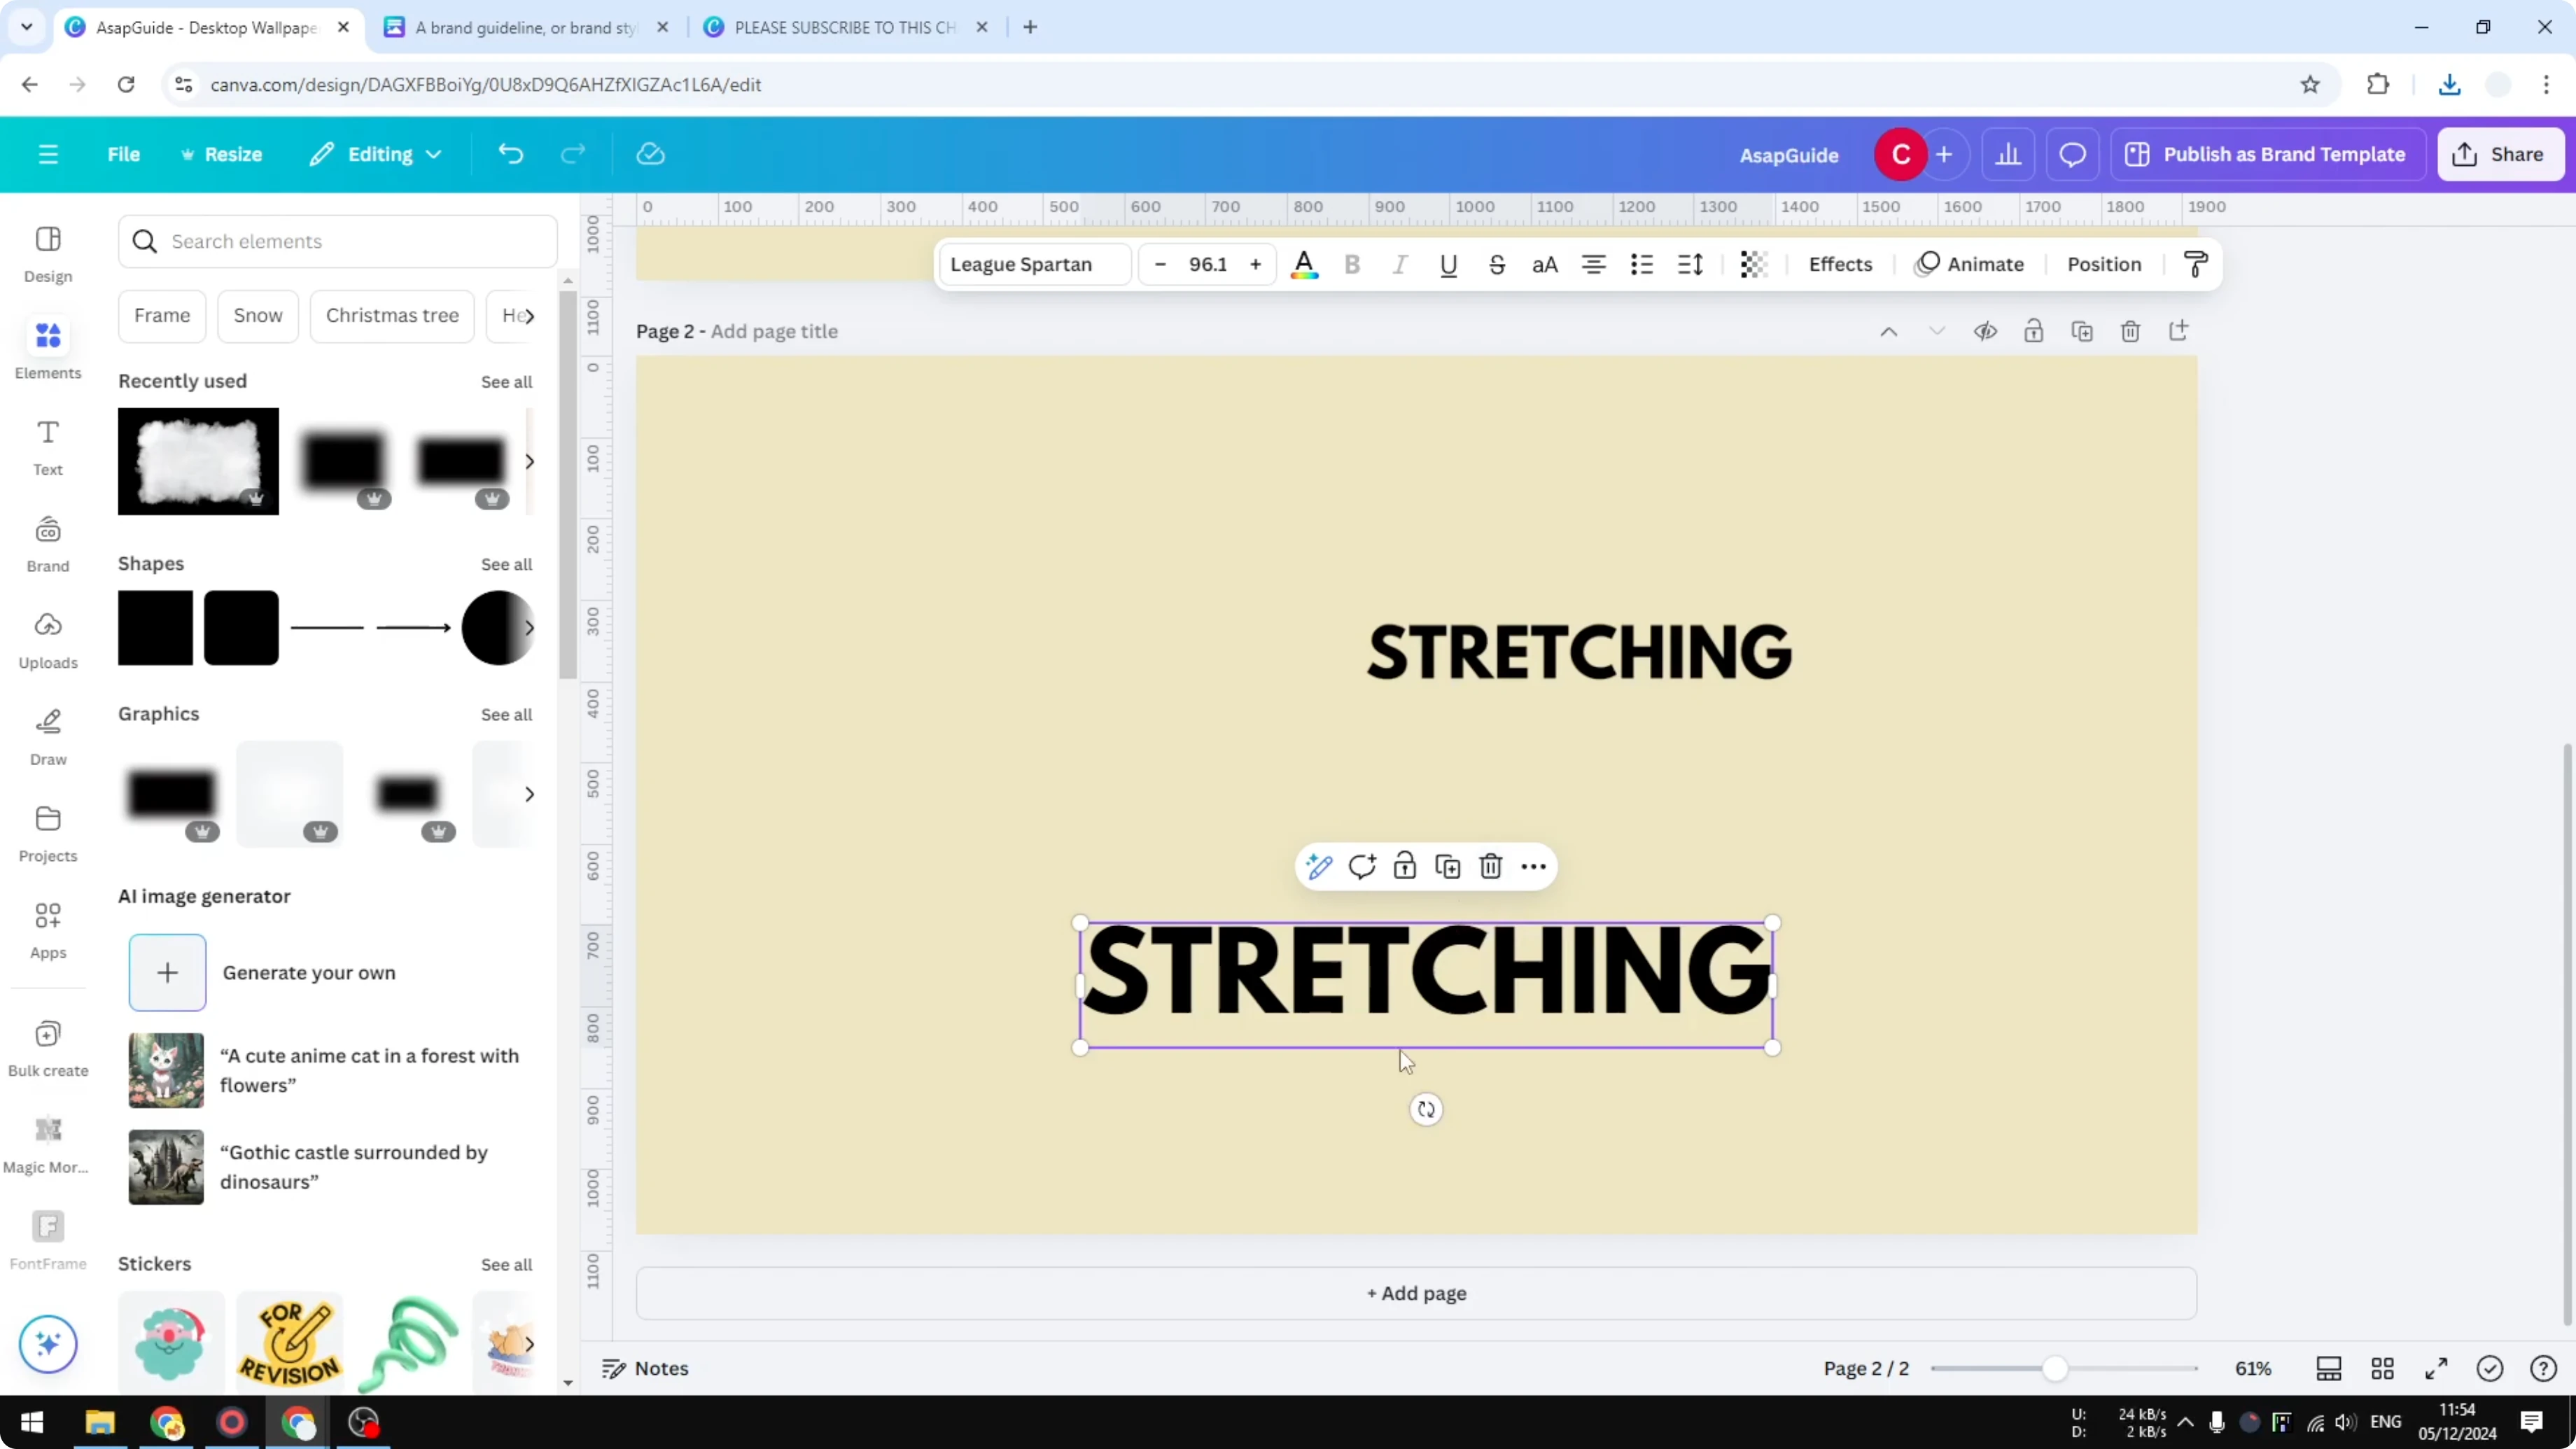The image size is (2576, 1449).
Task: Open the main hamburger menu
Action: pos(48,154)
